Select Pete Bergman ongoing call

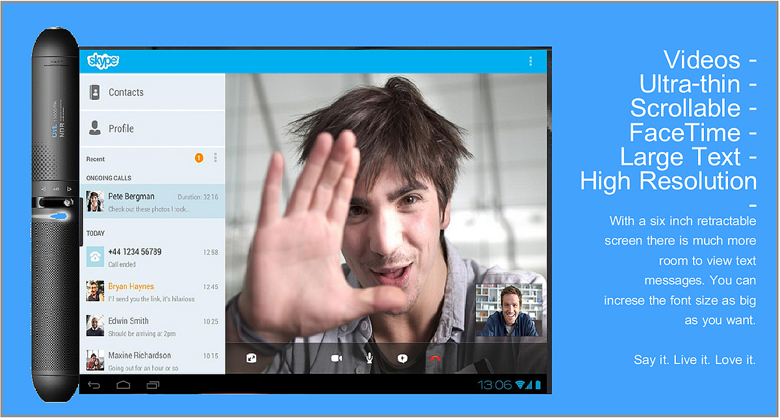pos(152,201)
